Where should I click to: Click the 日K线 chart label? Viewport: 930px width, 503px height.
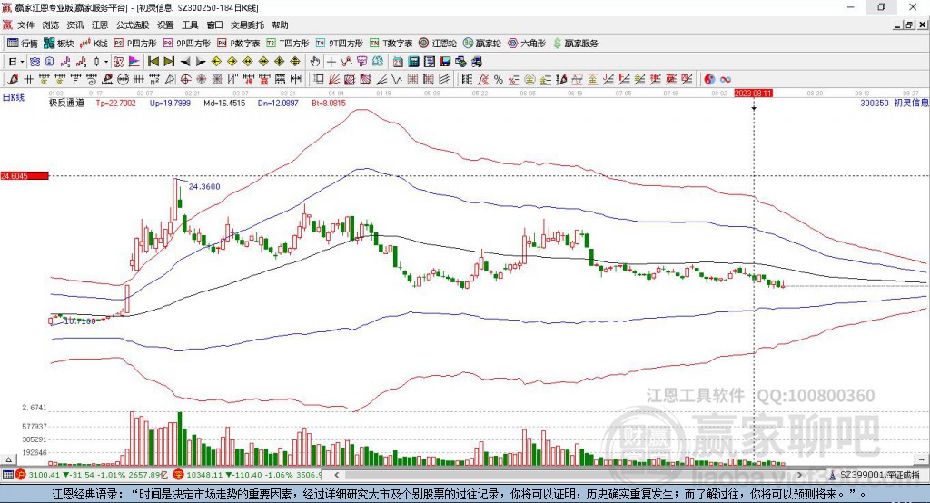14,97
